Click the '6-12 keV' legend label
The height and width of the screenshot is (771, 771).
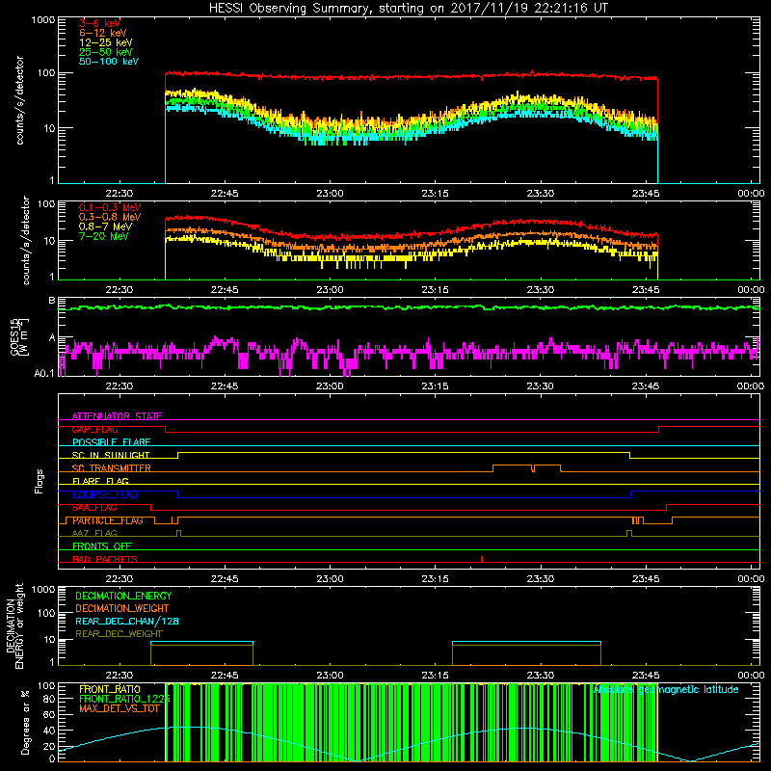[x=103, y=33]
